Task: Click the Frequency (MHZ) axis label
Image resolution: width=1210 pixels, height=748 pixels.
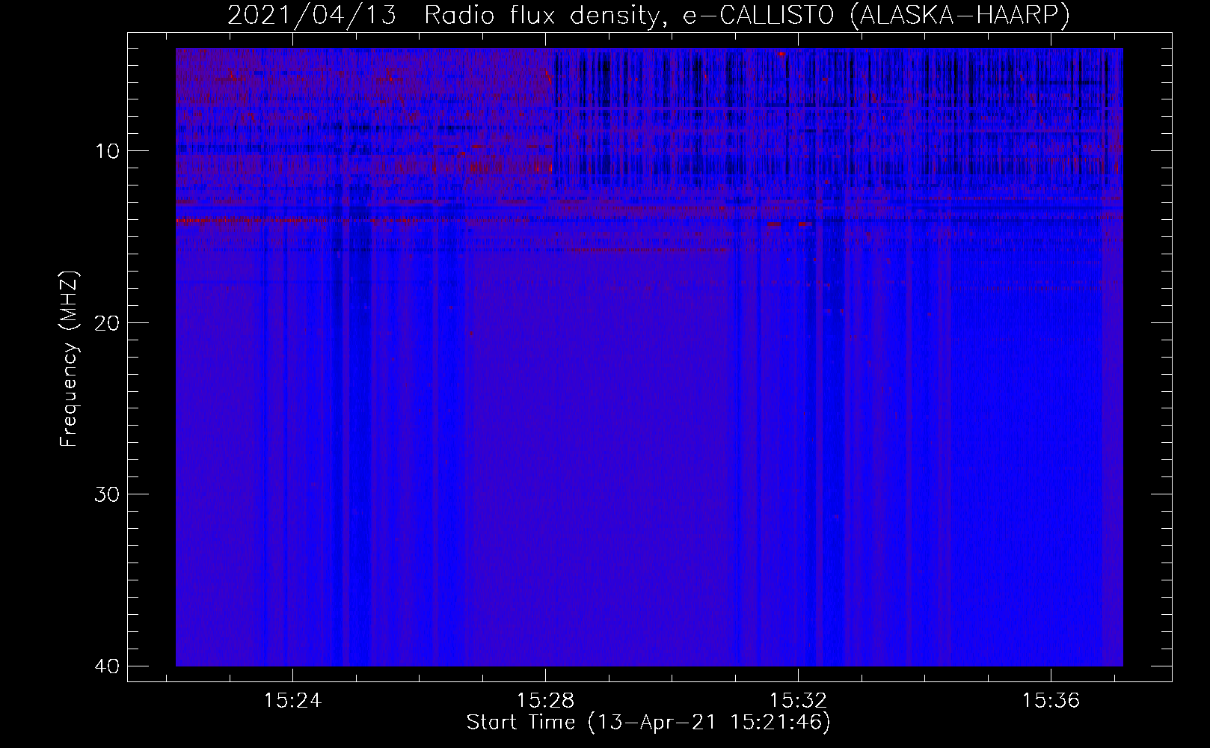Action: 69,358
